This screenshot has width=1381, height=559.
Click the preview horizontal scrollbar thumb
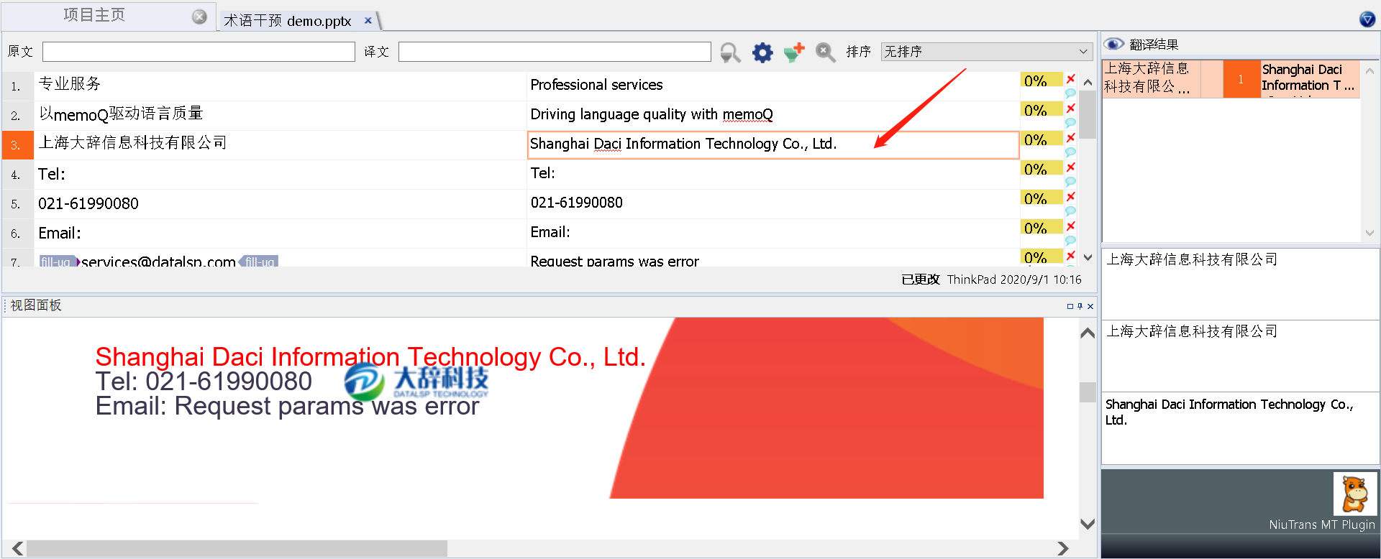(237, 548)
